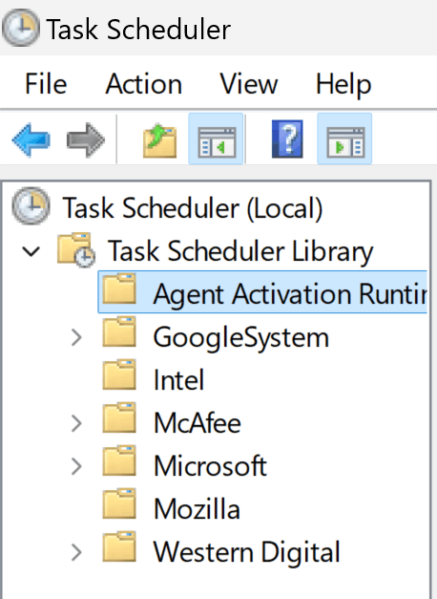Click the GoogleSystem folder icon
Image resolution: width=437 pixels, height=599 pixels.
[x=119, y=332]
